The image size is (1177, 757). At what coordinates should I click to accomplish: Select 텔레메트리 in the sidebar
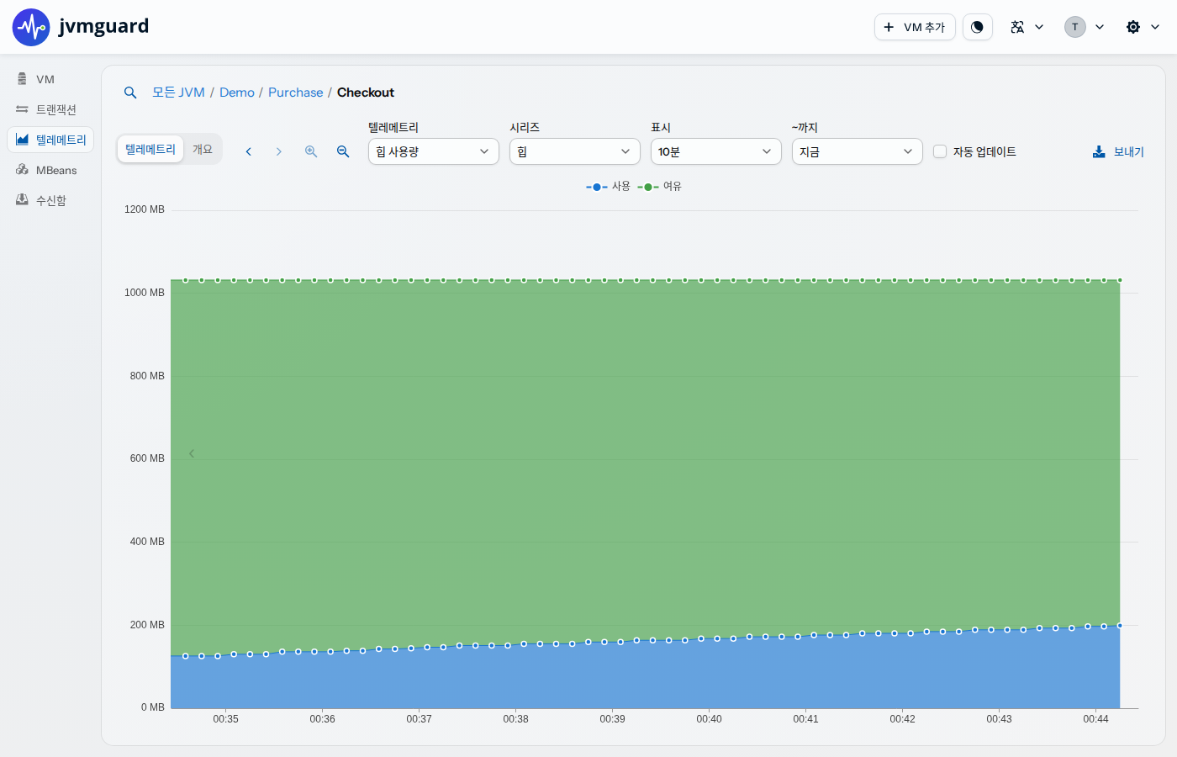[x=50, y=140]
